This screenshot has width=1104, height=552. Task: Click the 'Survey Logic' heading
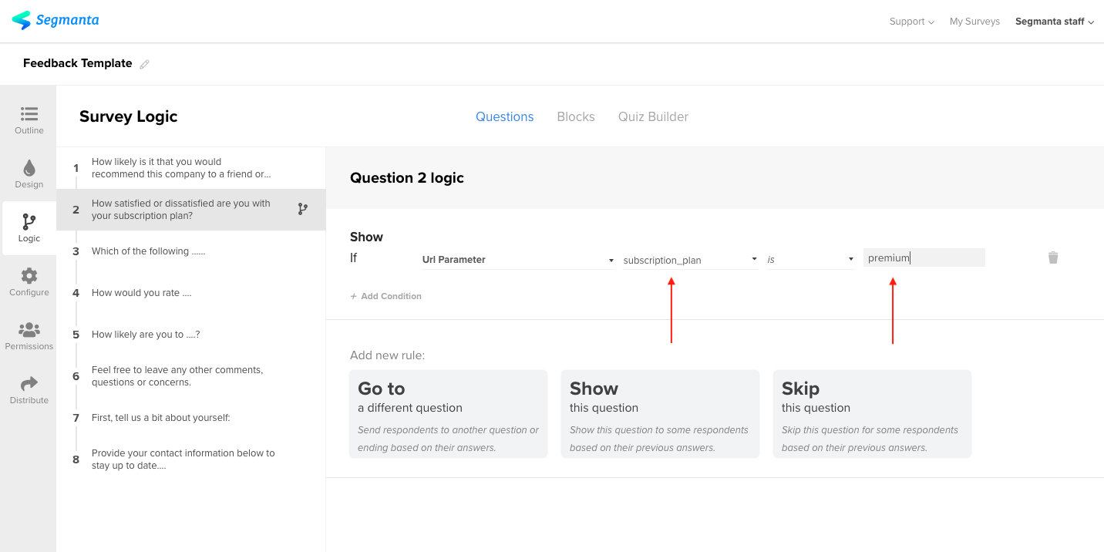[x=129, y=116]
